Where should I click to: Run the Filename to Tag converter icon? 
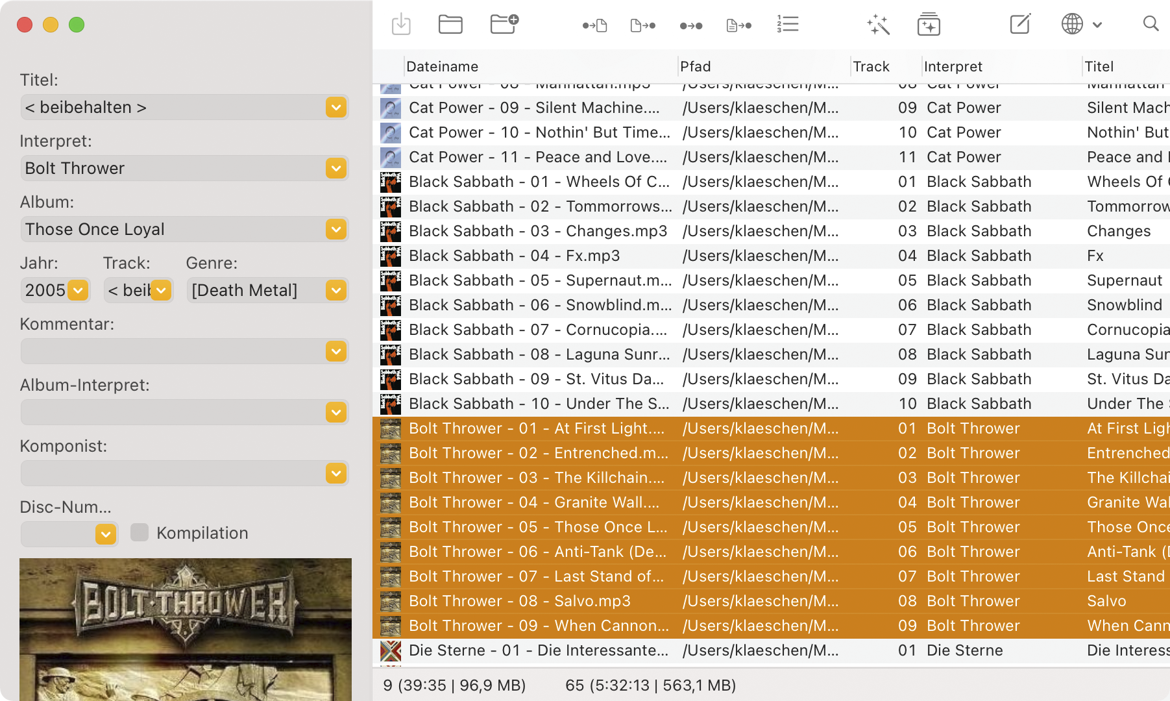click(x=643, y=25)
